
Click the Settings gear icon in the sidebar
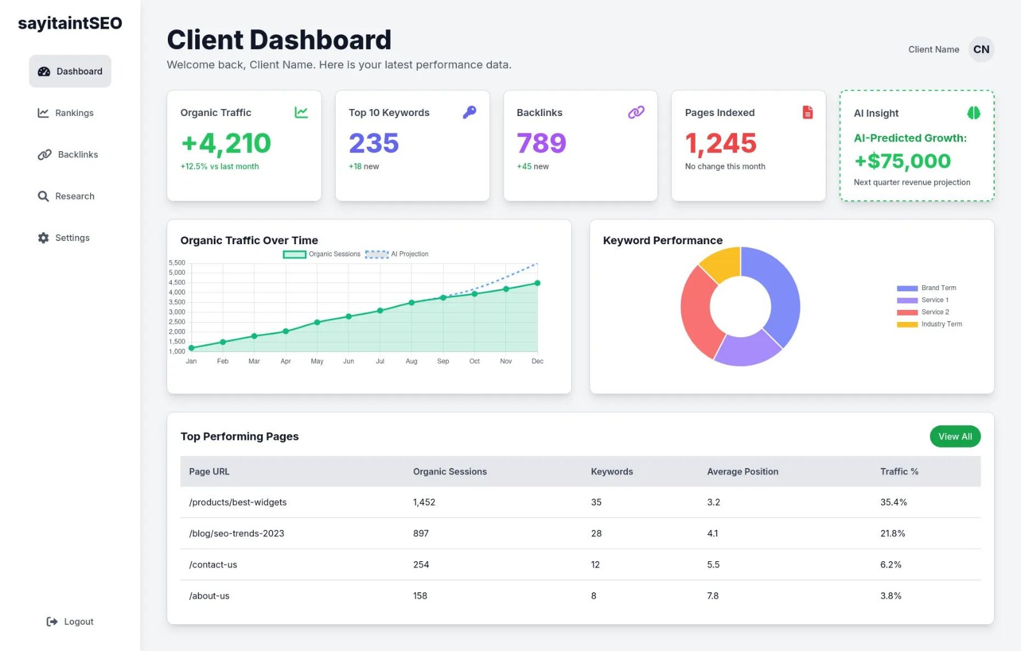pos(43,238)
